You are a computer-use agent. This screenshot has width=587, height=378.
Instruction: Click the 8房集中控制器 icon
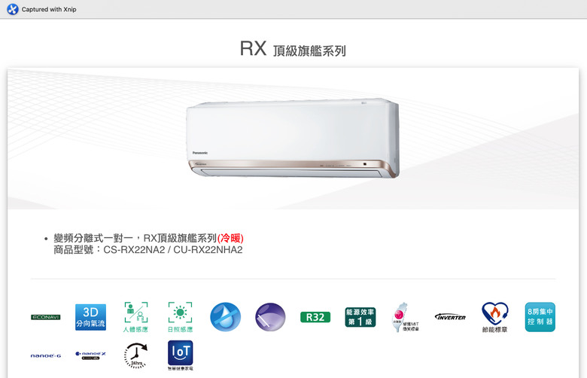(x=540, y=317)
